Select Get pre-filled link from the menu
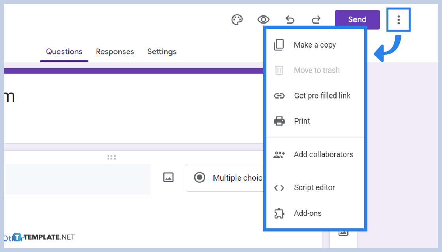442x252 pixels. click(322, 96)
